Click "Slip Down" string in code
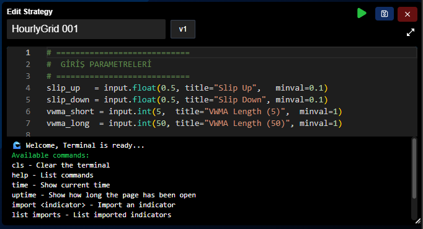The image size is (423, 229). click(239, 100)
